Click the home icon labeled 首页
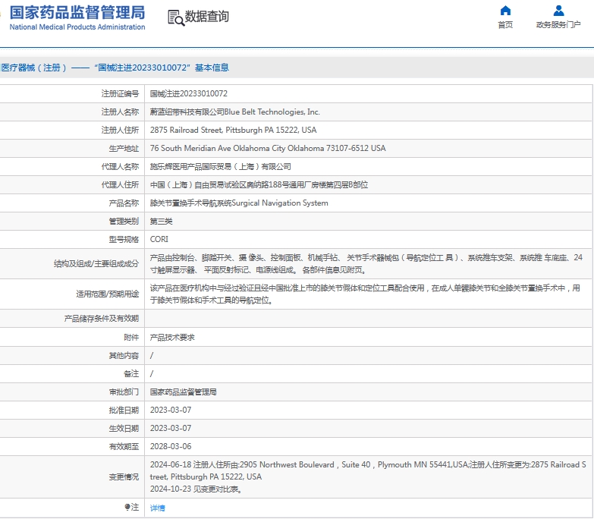The height and width of the screenshot is (519, 594). 505,10
